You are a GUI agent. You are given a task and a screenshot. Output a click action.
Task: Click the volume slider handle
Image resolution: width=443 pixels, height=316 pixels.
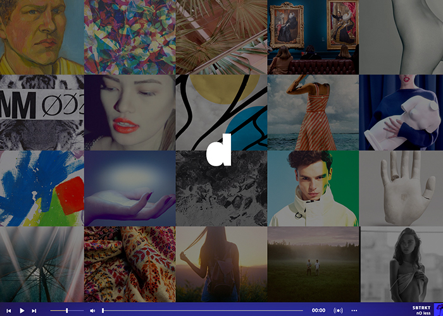[x=66, y=310]
